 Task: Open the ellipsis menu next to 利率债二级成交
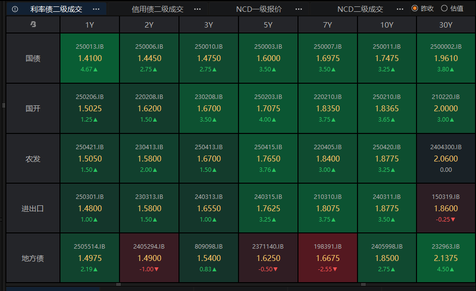coord(96,9)
